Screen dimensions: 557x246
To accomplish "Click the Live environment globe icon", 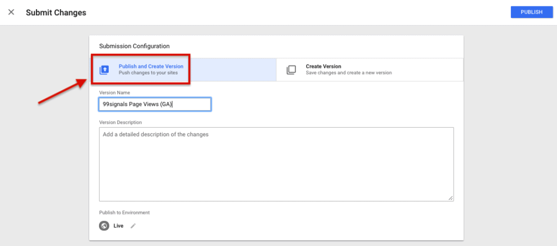I will click(x=104, y=226).
